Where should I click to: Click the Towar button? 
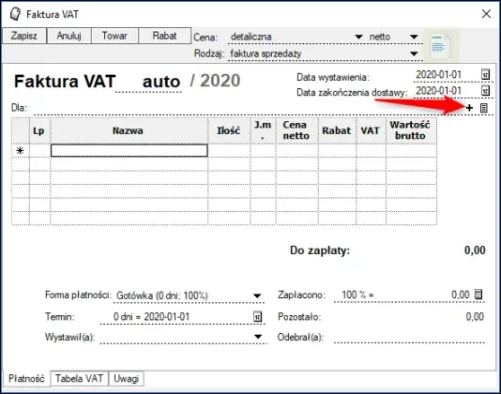click(114, 36)
